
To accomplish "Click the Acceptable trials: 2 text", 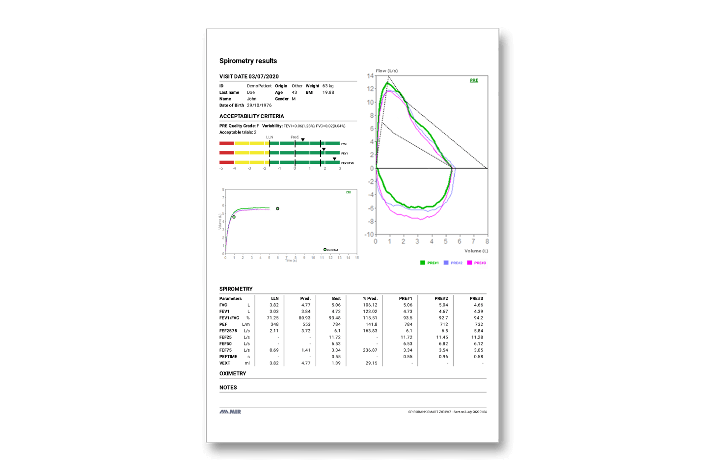I will pos(238,132).
